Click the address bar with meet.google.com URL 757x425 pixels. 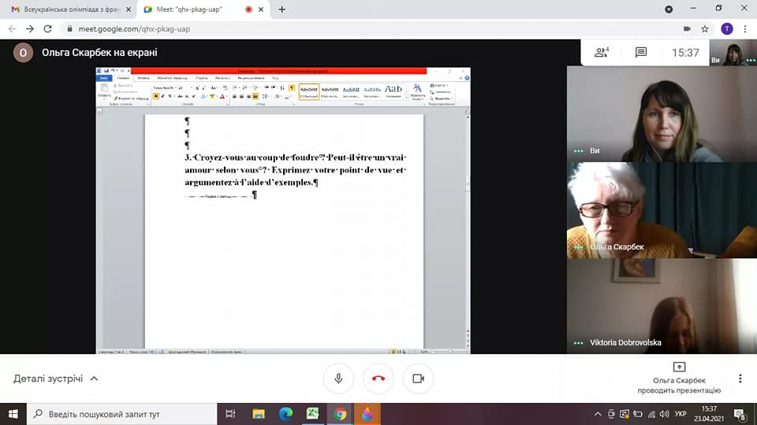[x=315, y=29]
